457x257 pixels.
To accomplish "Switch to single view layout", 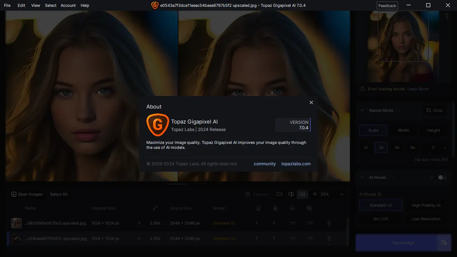I will (280, 194).
